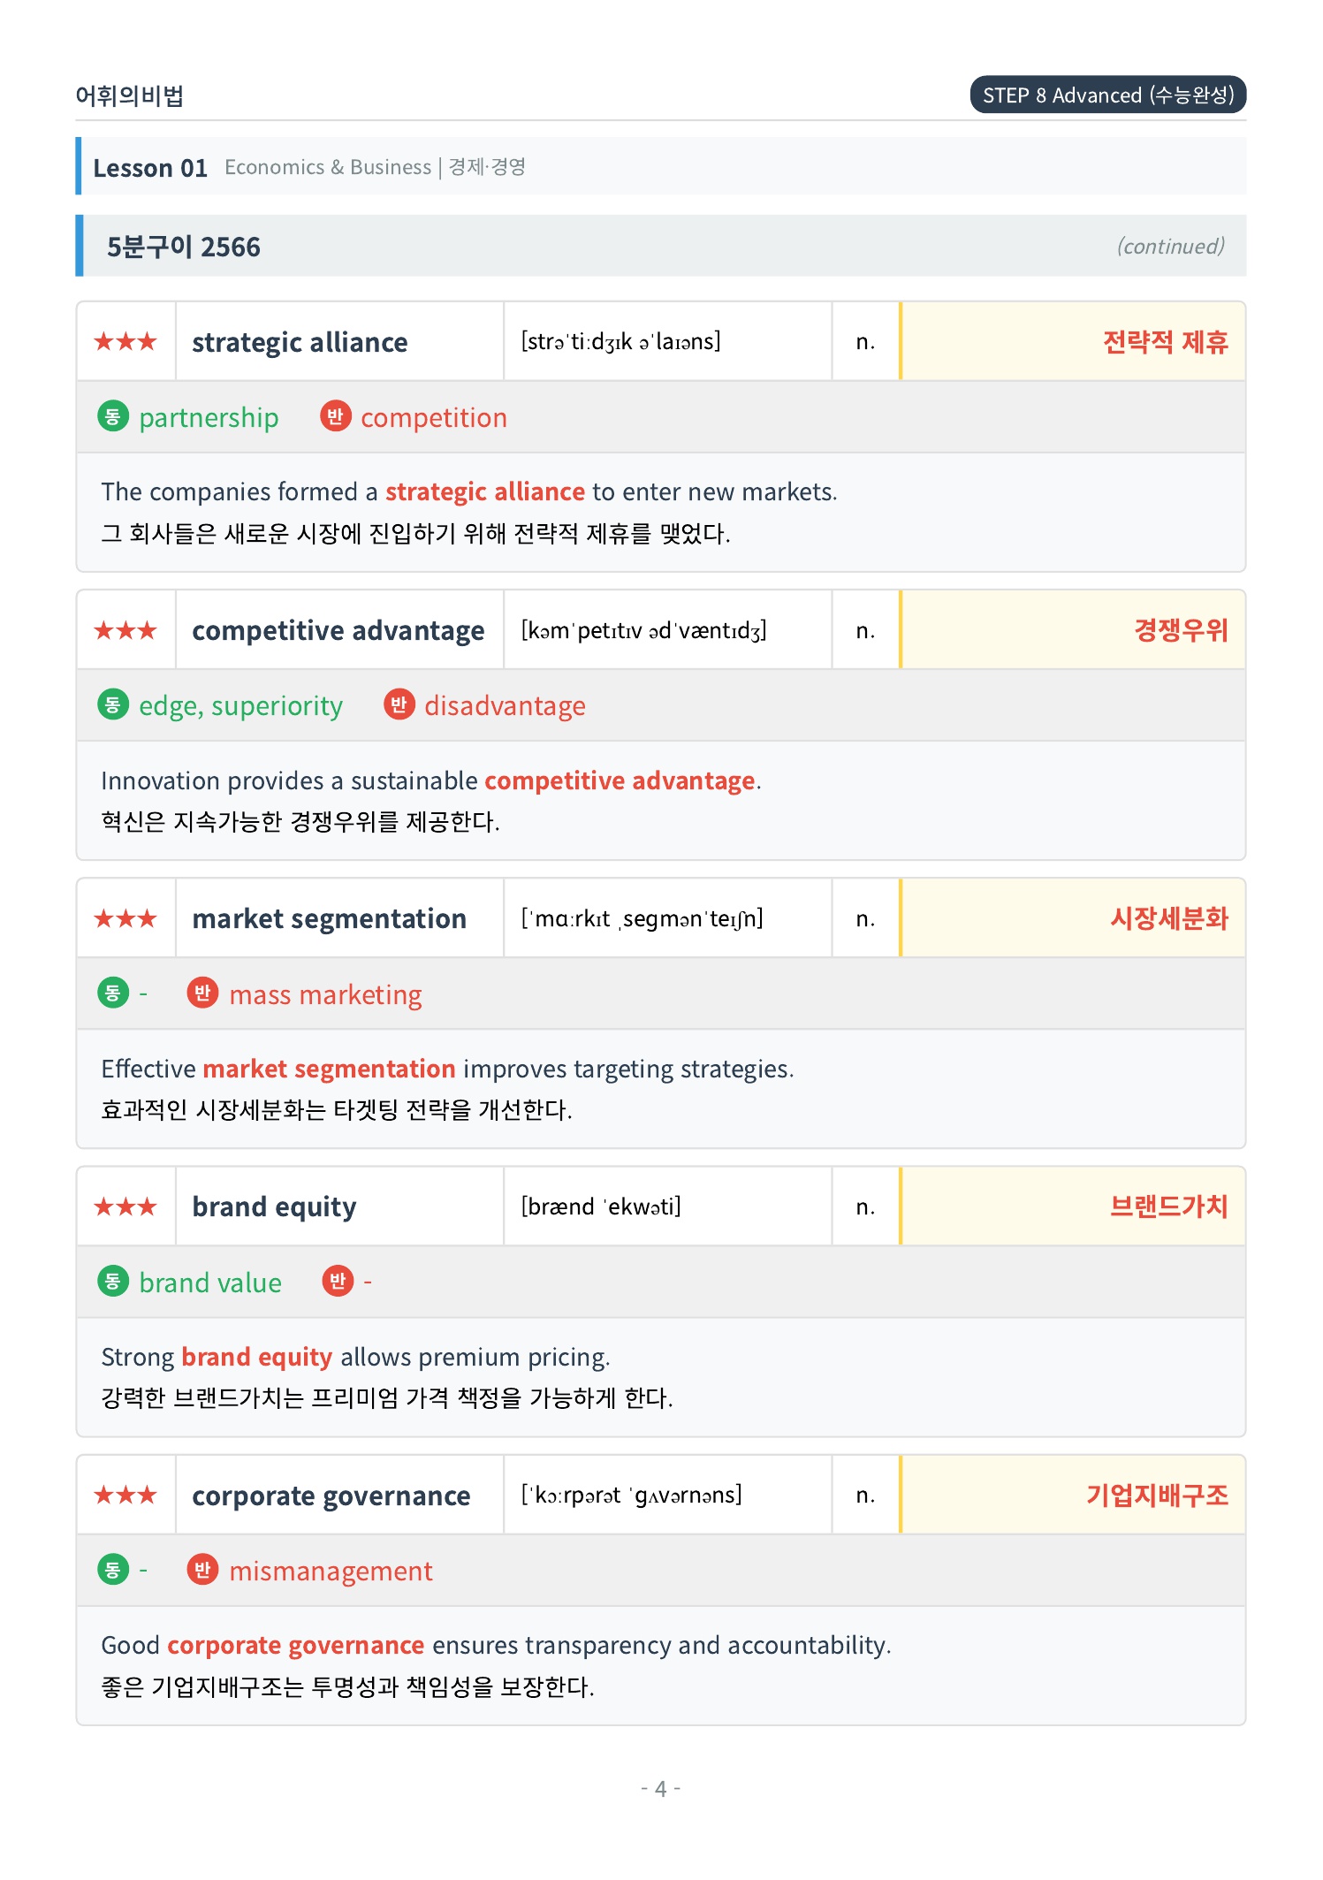Click the highlighted brand equity in example sentence
The height and width of the screenshot is (1880, 1323).
pos(257,1357)
